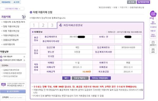Click the 인쇄 printer button at top
This screenshot has height=101, width=158.
click(x=131, y=2)
